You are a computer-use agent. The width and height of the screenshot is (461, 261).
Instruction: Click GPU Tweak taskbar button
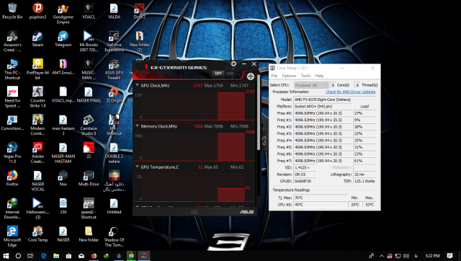(x=144, y=256)
